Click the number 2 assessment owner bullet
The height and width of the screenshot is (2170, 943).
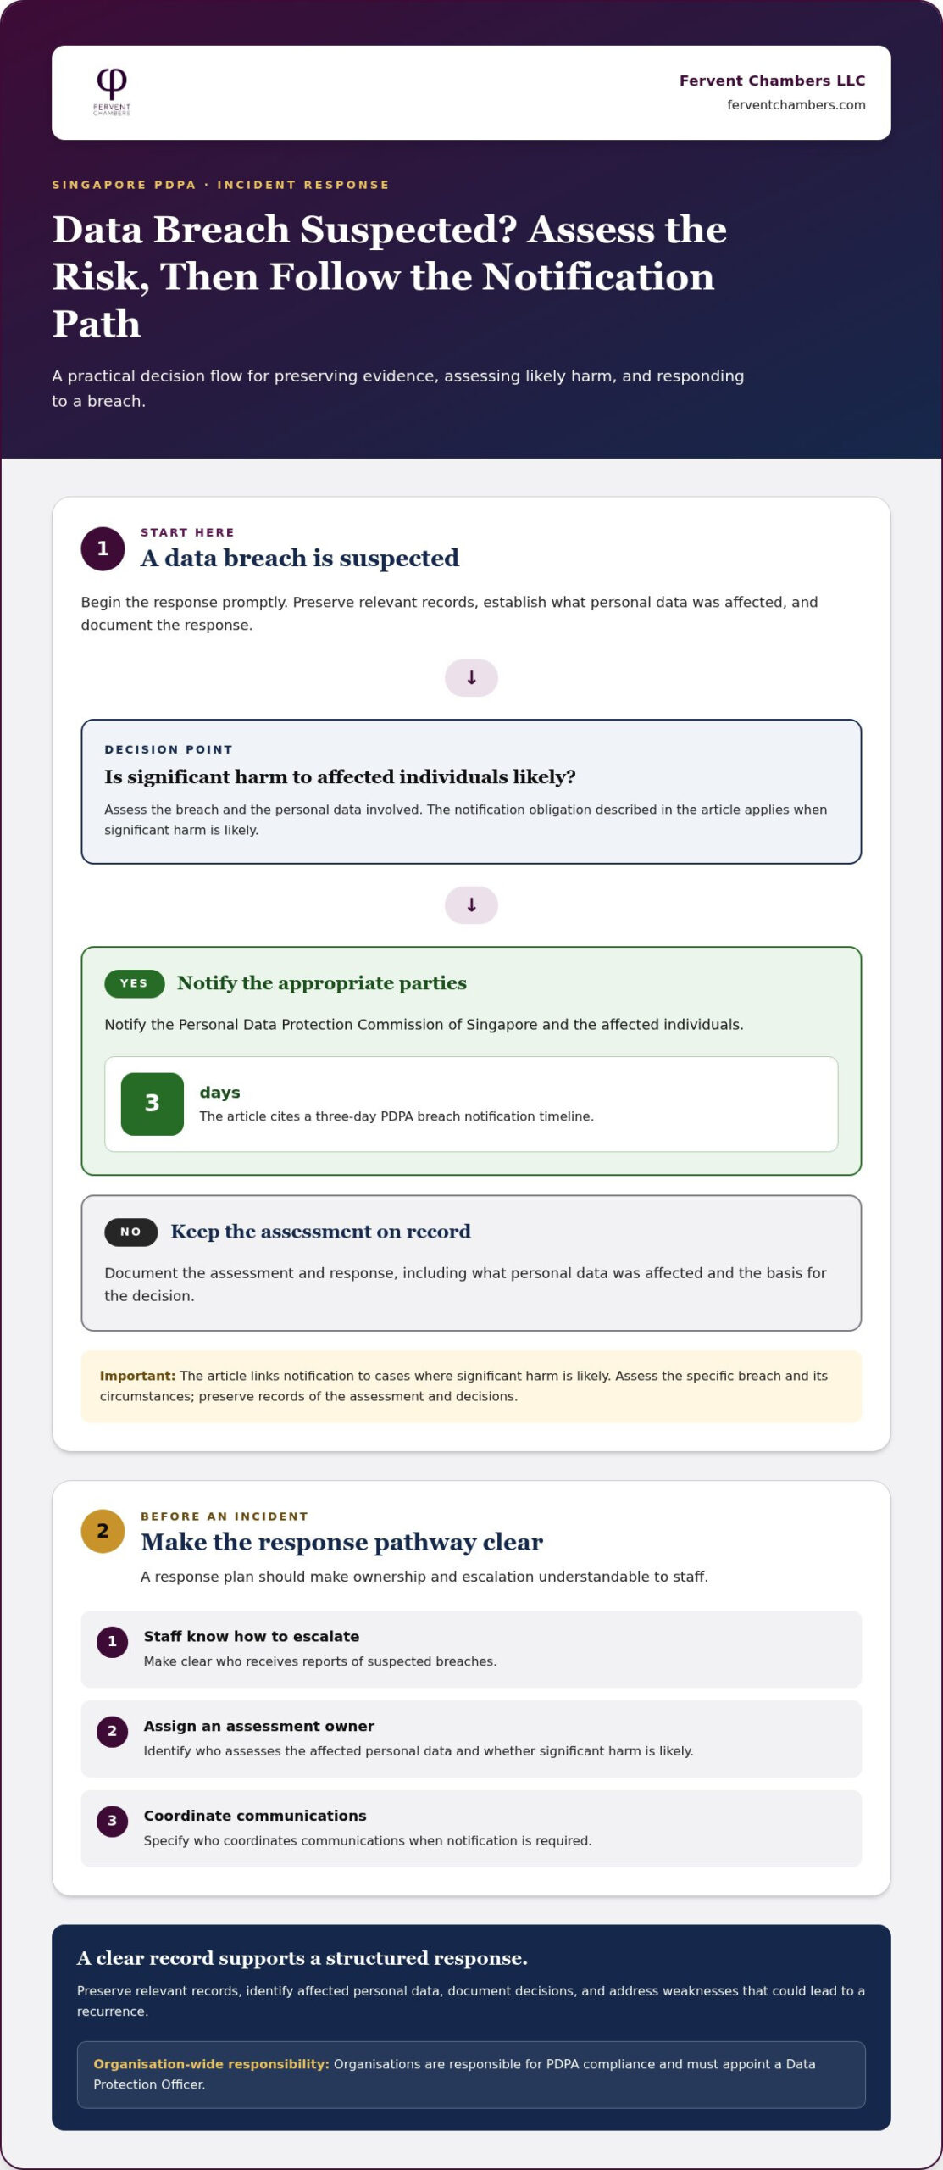112,1732
